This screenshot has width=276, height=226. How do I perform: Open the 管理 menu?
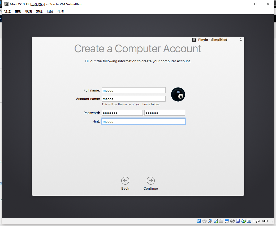(x=7, y=11)
